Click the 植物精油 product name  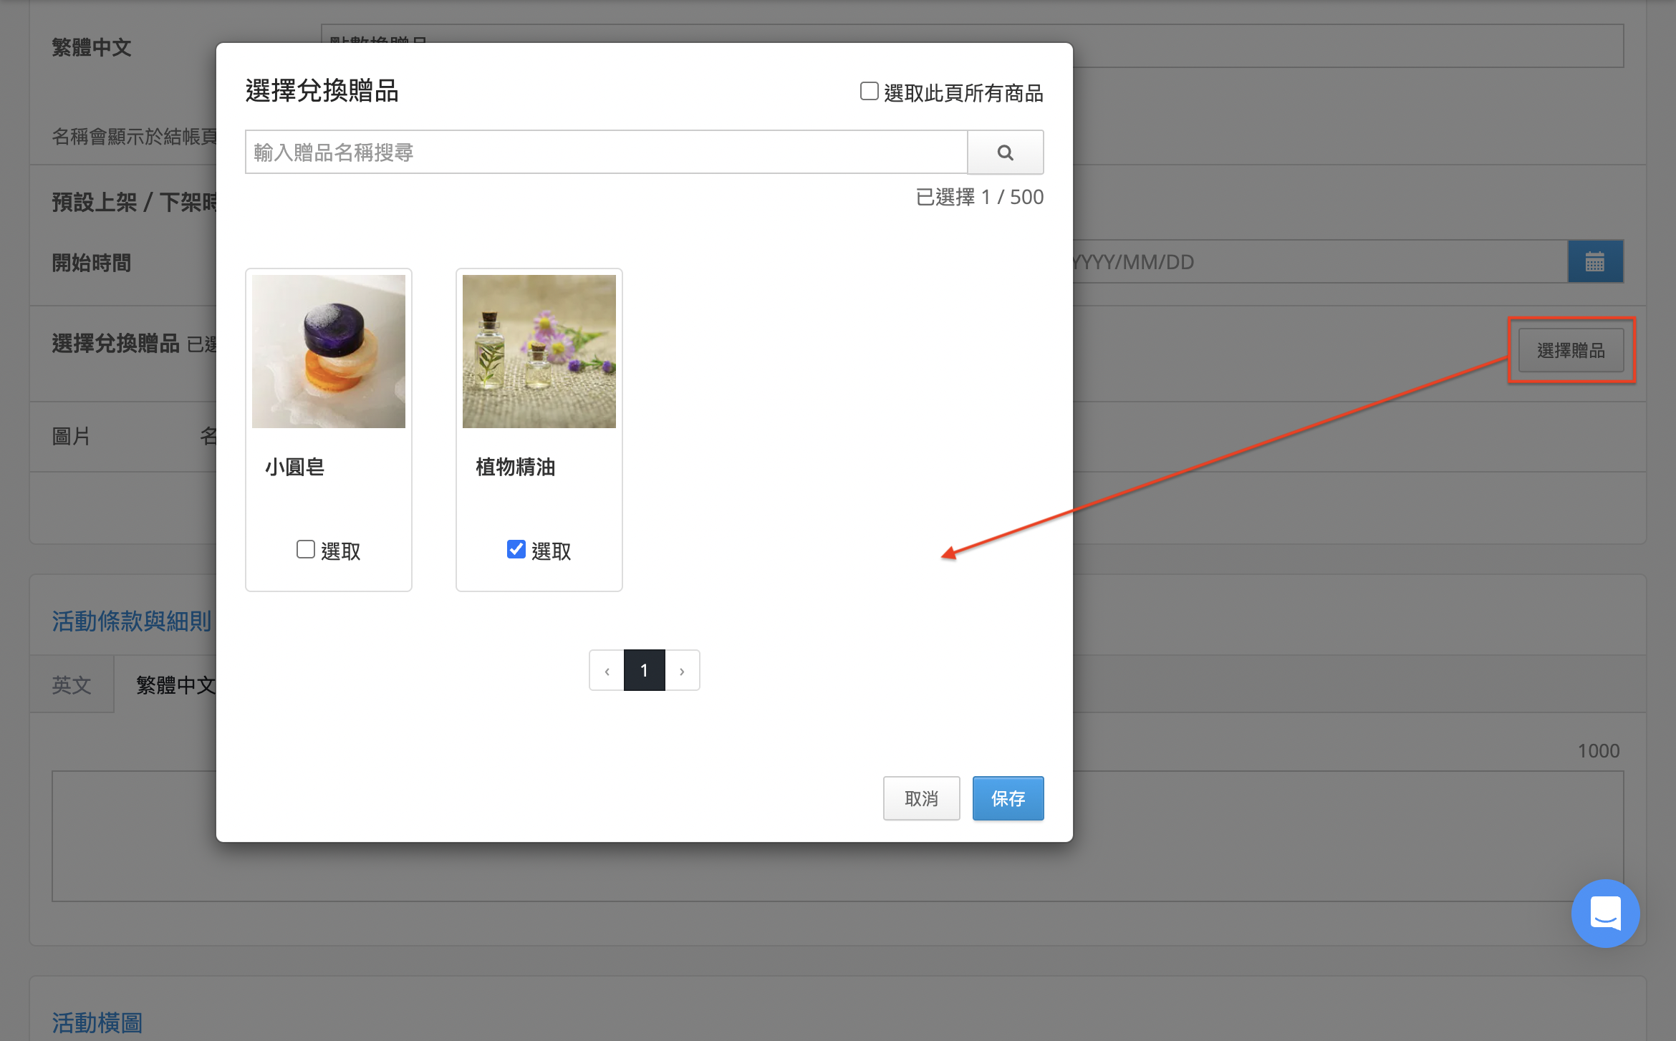516,467
